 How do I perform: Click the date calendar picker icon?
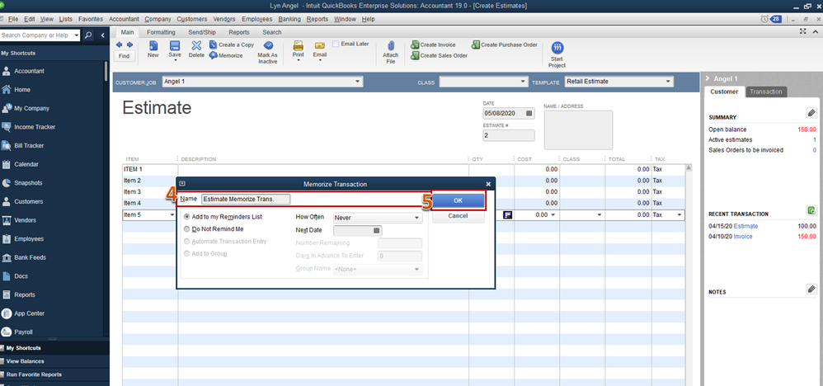[529, 113]
